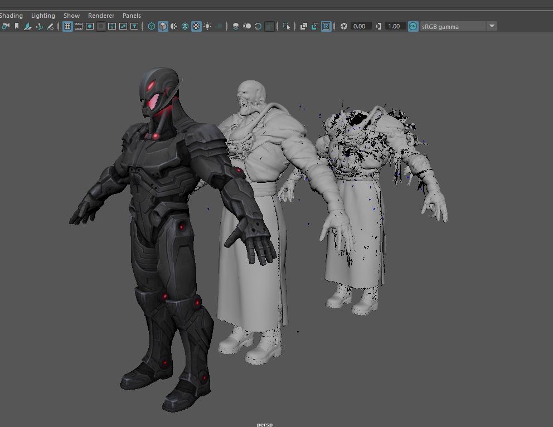Open the Renderer menu
Image resolution: width=553 pixels, height=427 pixels.
tap(101, 16)
